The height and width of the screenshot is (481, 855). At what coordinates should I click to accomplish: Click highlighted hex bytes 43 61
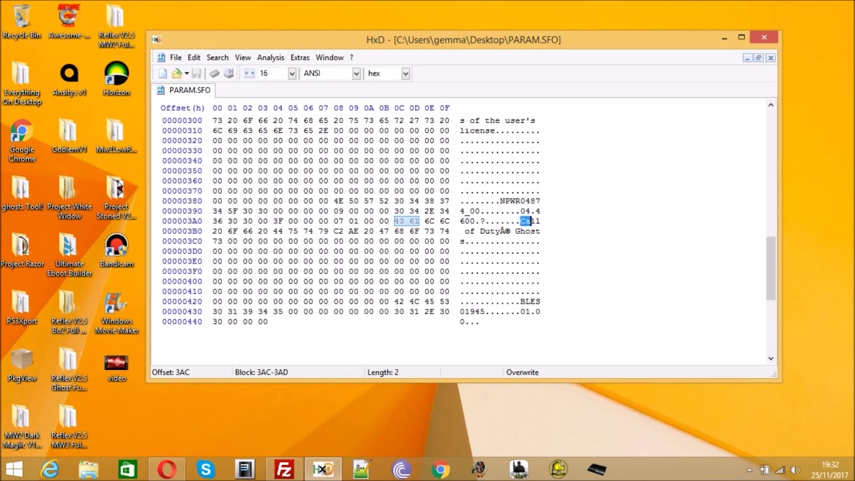(406, 221)
